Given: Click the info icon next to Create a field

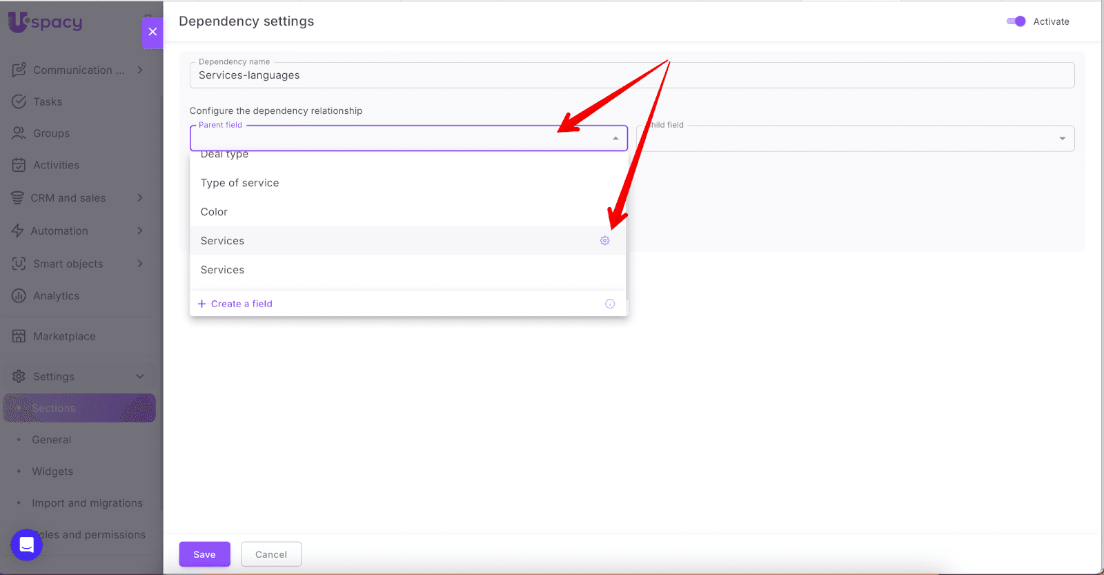Looking at the screenshot, I should (610, 304).
